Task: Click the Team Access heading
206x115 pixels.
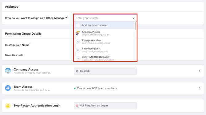Action: coord(23,87)
